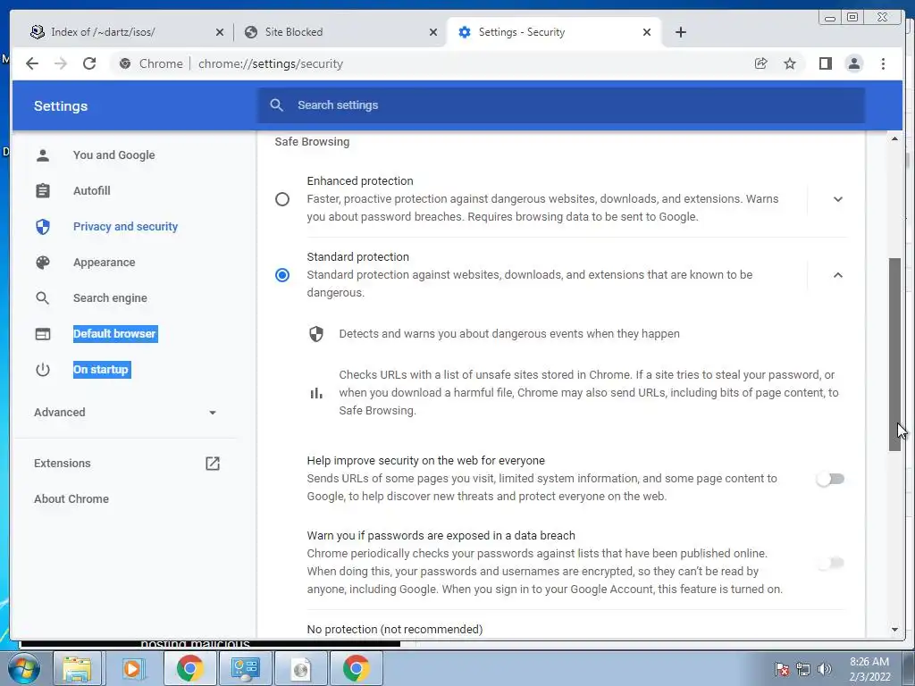
Task: Close the Index of /~dartz/isos/ tab
Action: pyautogui.click(x=220, y=32)
